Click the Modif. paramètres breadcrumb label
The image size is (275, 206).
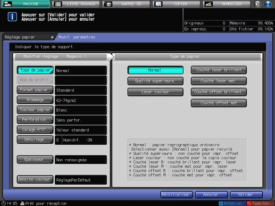(77, 37)
